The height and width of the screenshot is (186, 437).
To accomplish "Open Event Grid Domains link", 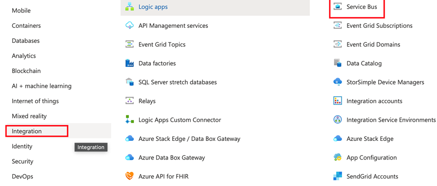I will pos(374,45).
